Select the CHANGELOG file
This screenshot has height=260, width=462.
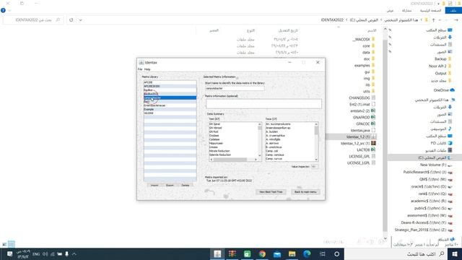tap(362, 97)
